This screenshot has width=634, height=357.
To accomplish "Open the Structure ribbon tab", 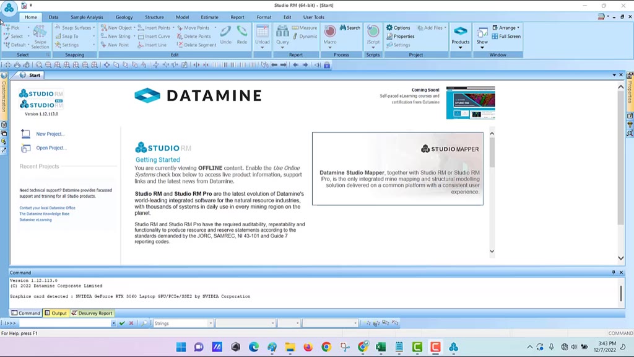I will point(154,17).
